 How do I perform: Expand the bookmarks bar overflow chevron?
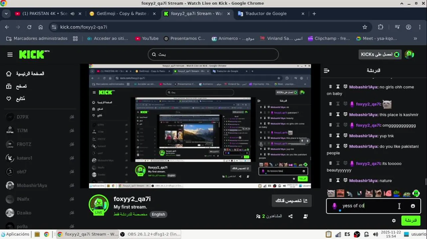pyautogui.click(x=415, y=39)
